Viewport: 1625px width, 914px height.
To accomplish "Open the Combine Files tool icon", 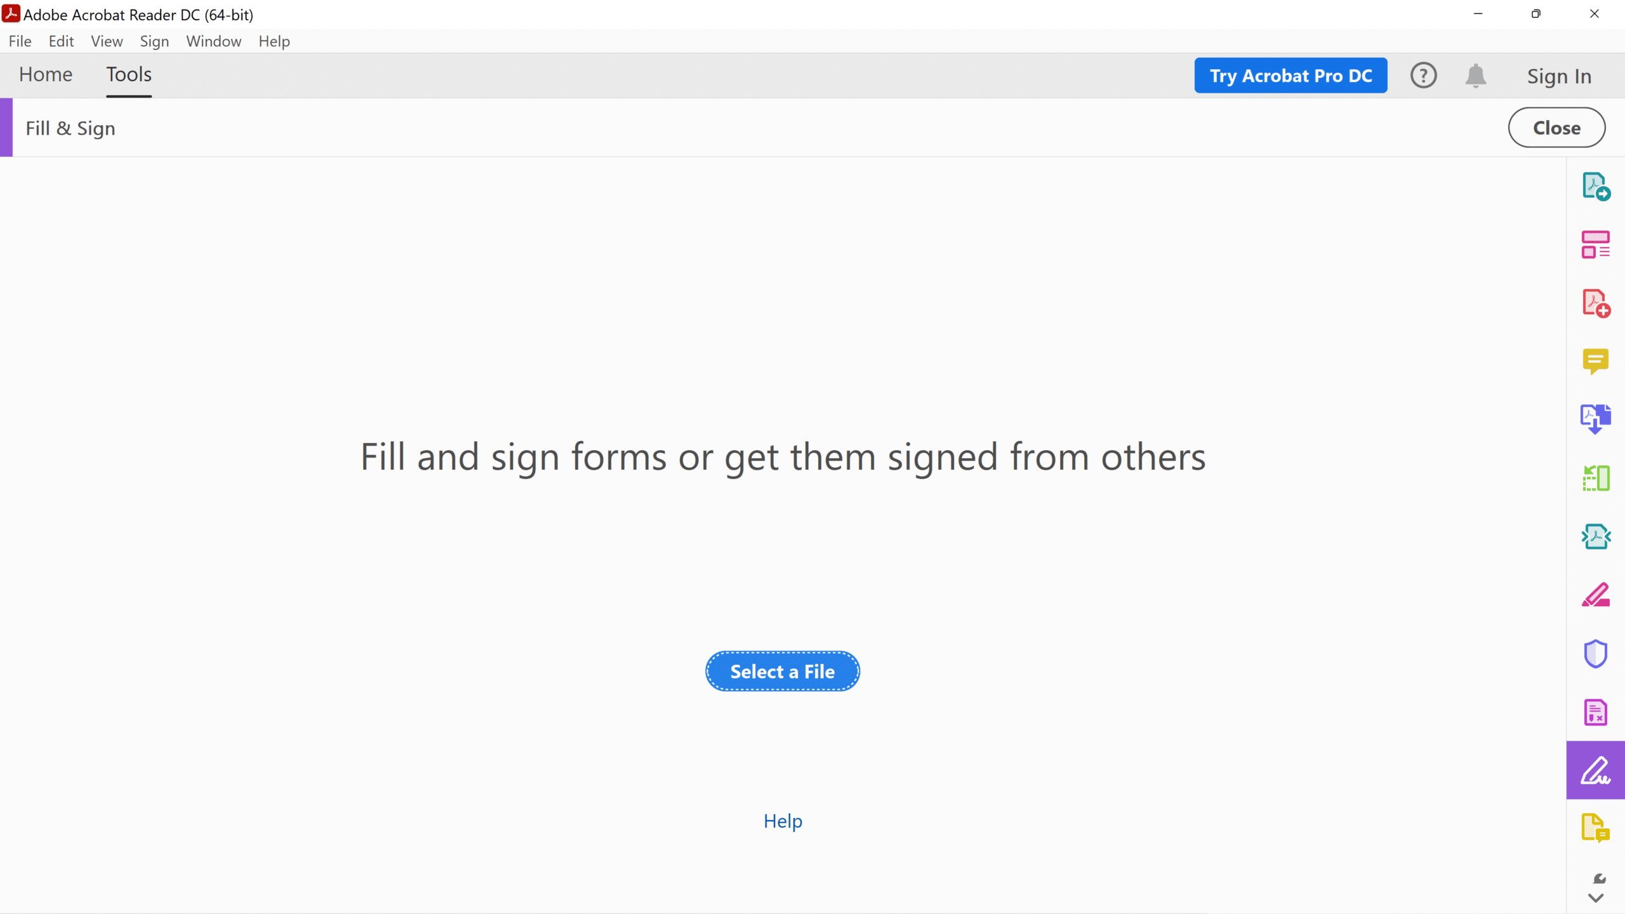I will [1595, 419].
